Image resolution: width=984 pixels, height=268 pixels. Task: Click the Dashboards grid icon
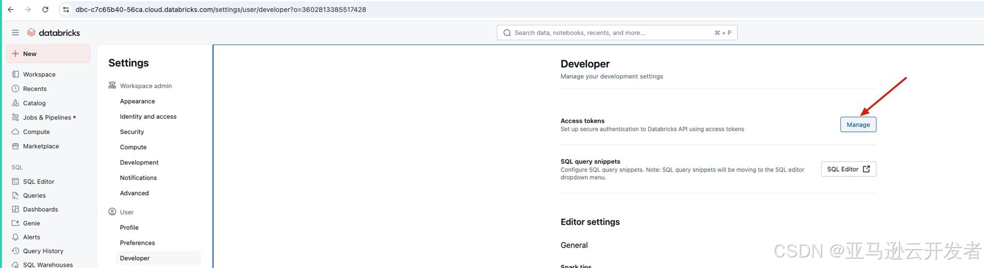click(15, 209)
